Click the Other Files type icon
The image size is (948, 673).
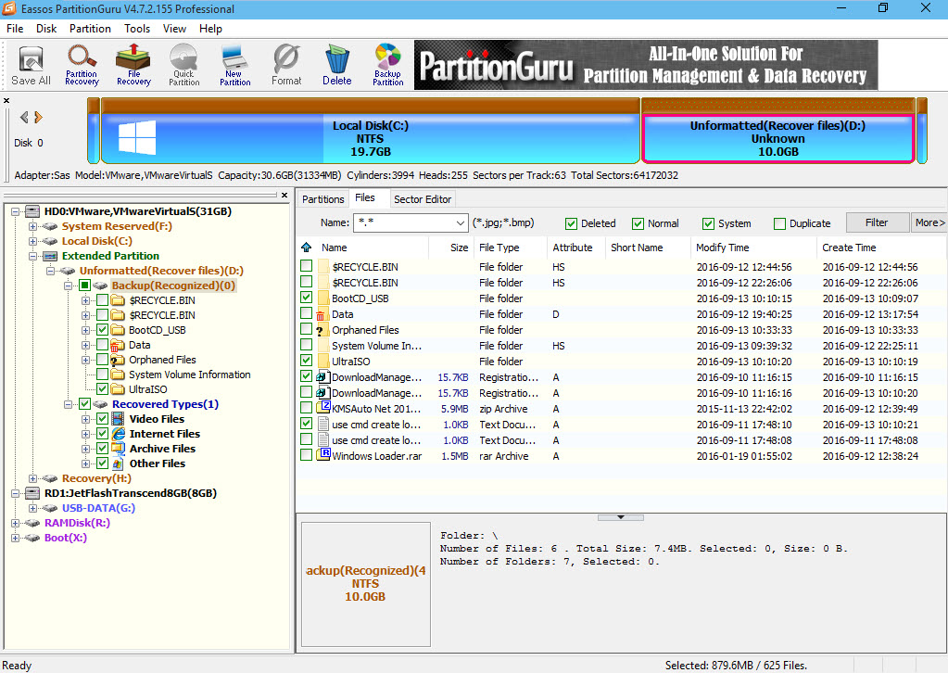pyautogui.click(x=118, y=463)
